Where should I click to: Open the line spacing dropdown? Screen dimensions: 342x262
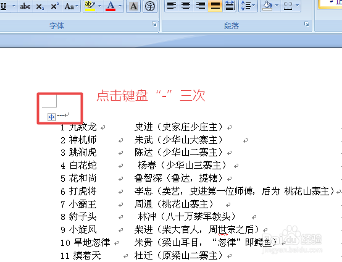click(x=248, y=6)
